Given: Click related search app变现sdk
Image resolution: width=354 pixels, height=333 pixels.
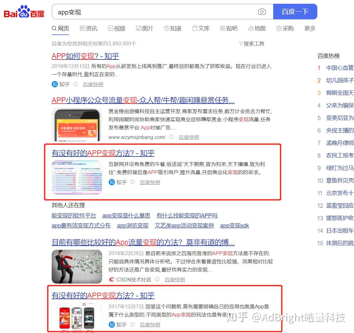Looking at the screenshot, I should tap(234, 226).
